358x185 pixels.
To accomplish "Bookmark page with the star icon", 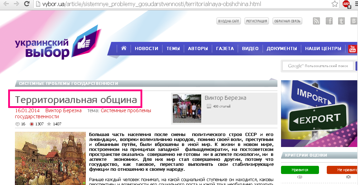I will point(335,4).
